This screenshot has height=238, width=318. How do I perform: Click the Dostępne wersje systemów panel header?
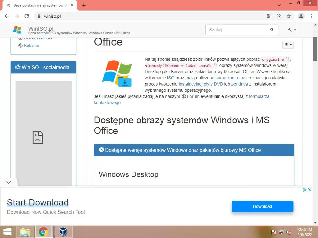(x=194, y=150)
